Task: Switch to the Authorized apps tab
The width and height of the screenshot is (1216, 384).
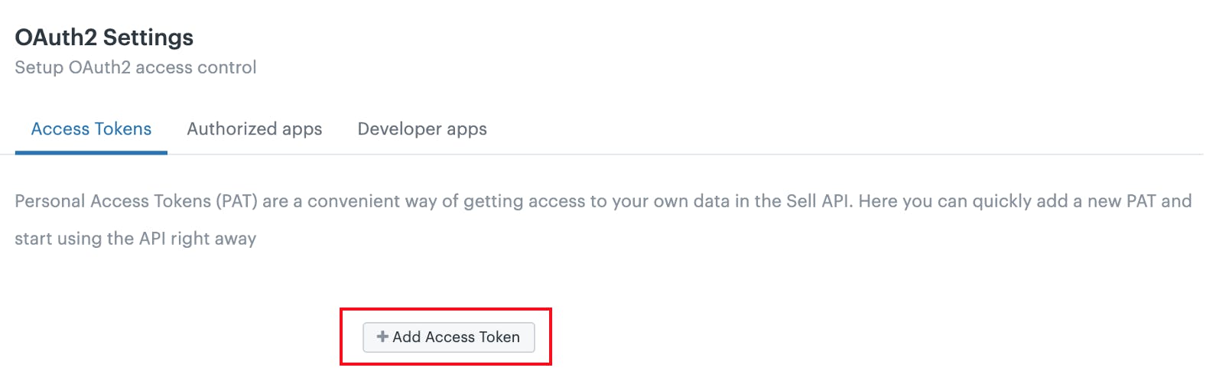Action: tap(255, 129)
